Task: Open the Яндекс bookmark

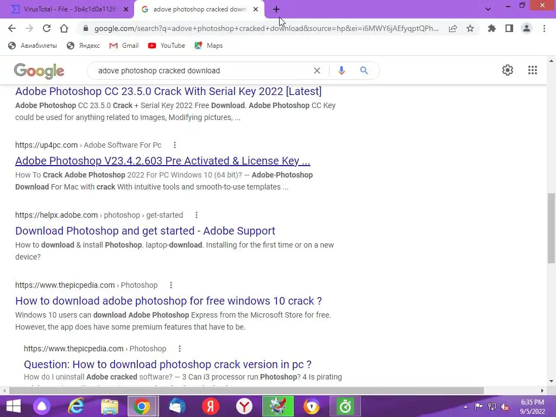Action: coord(84,46)
